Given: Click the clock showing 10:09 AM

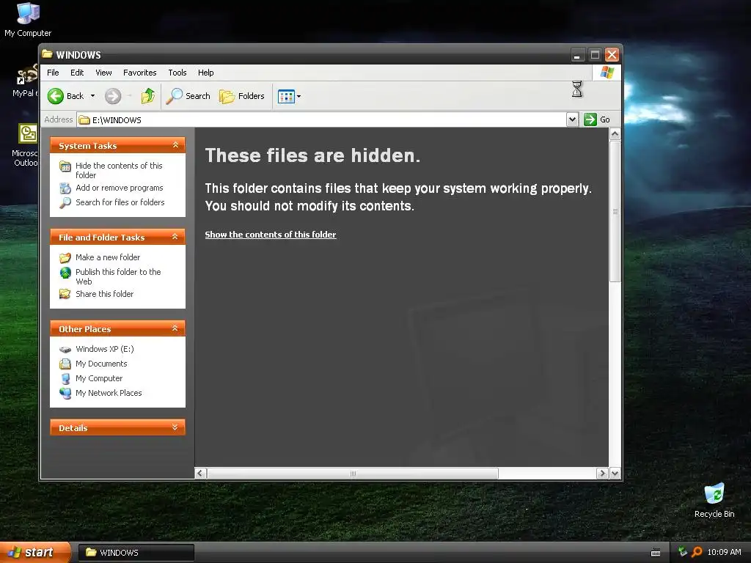Looking at the screenshot, I should point(724,552).
